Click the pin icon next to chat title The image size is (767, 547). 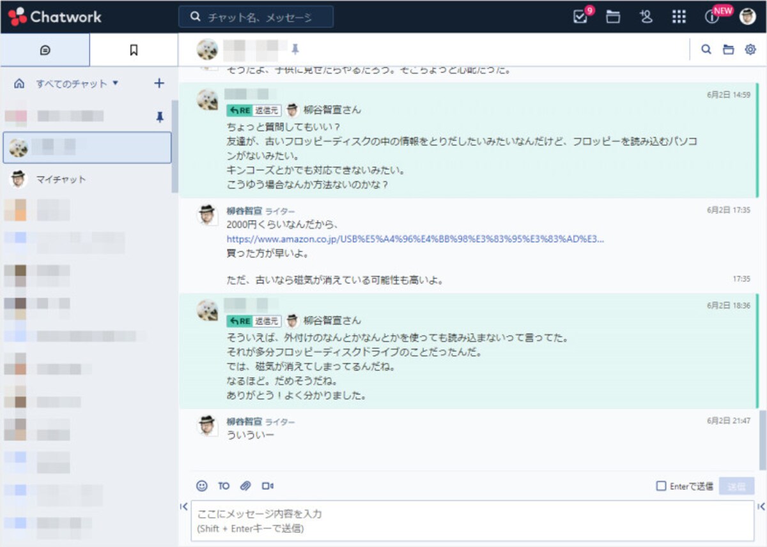click(295, 49)
